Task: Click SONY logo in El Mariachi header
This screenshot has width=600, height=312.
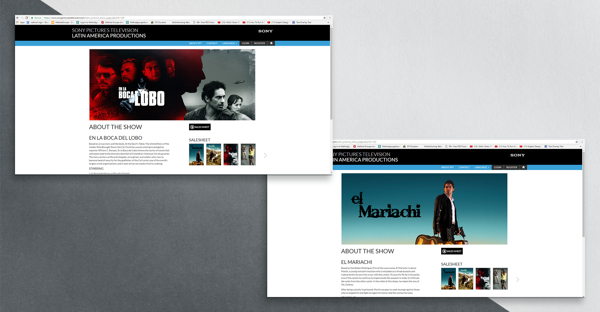Action: coord(517,155)
